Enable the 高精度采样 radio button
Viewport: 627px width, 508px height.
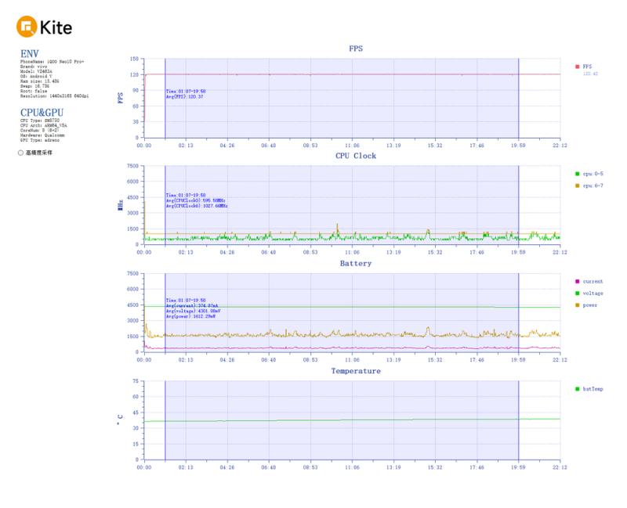[21, 153]
